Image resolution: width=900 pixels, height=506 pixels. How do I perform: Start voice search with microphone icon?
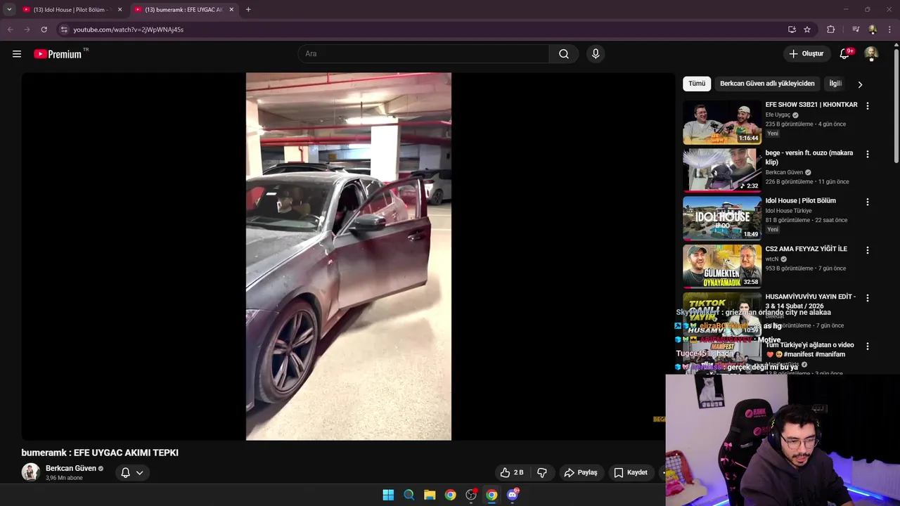point(596,54)
